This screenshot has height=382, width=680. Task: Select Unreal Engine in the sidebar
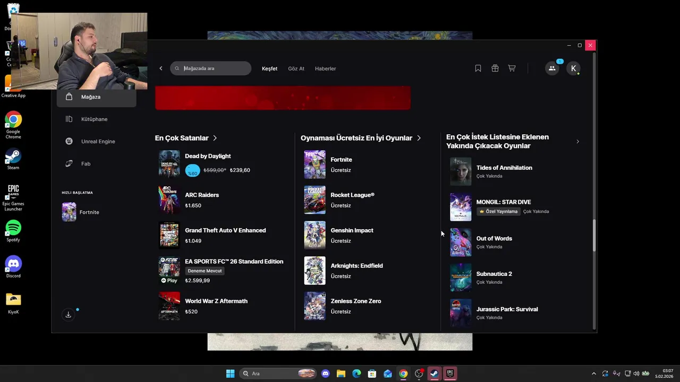(x=97, y=141)
